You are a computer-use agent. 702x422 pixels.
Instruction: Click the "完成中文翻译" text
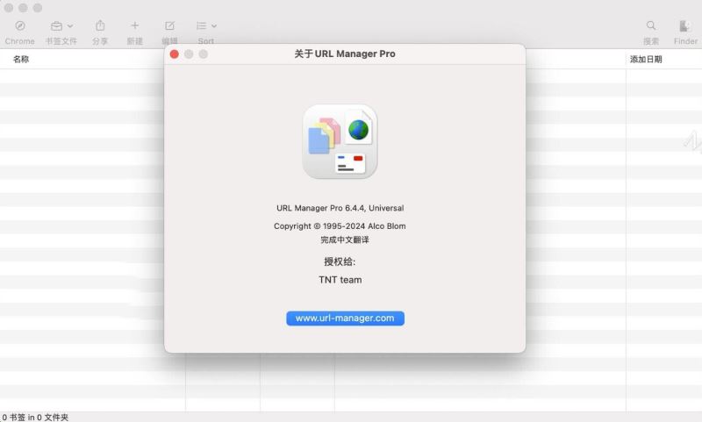(x=345, y=240)
